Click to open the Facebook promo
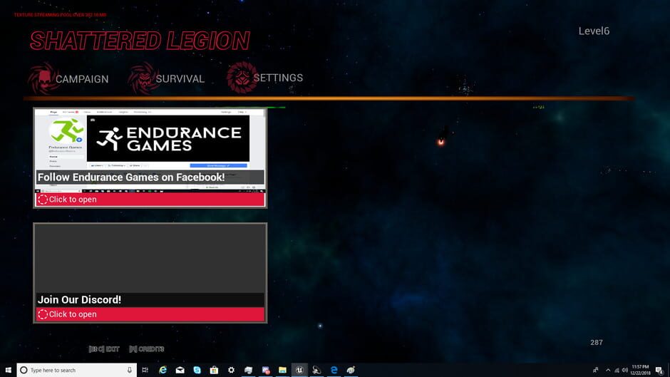Screen dimensions: 670x377 [x=150, y=199]
